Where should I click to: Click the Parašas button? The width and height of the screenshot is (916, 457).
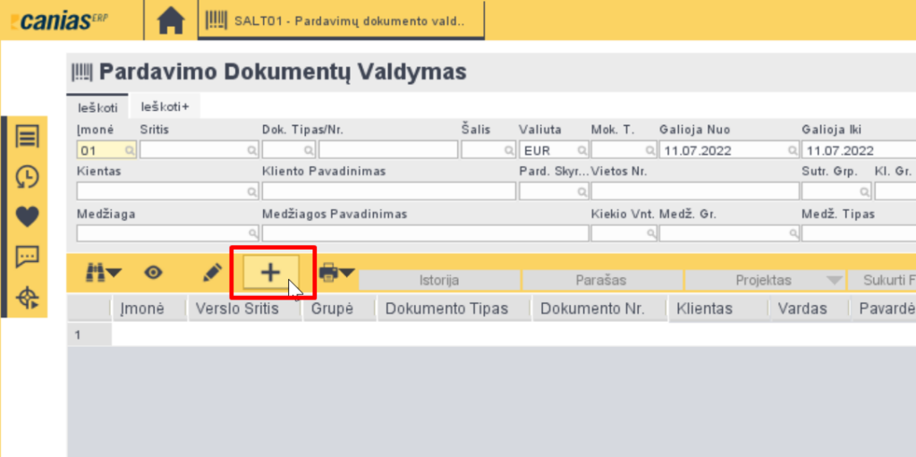[x=601, y=281]
